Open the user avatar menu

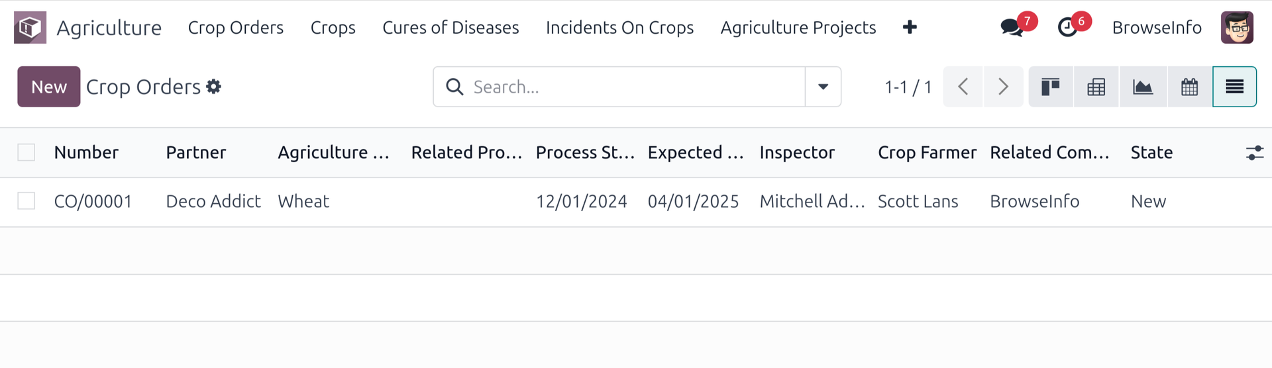point(1237,28)
